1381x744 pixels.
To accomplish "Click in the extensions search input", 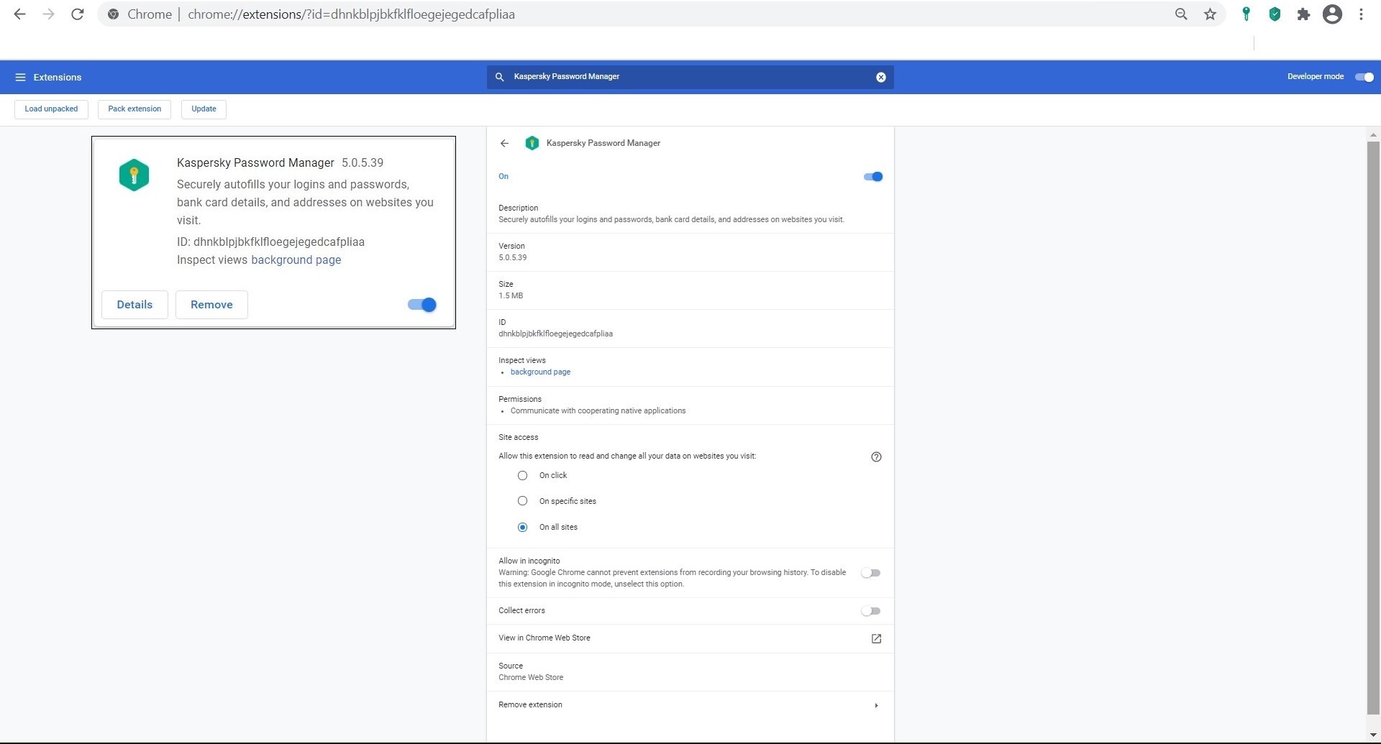I will pos(690,77).
